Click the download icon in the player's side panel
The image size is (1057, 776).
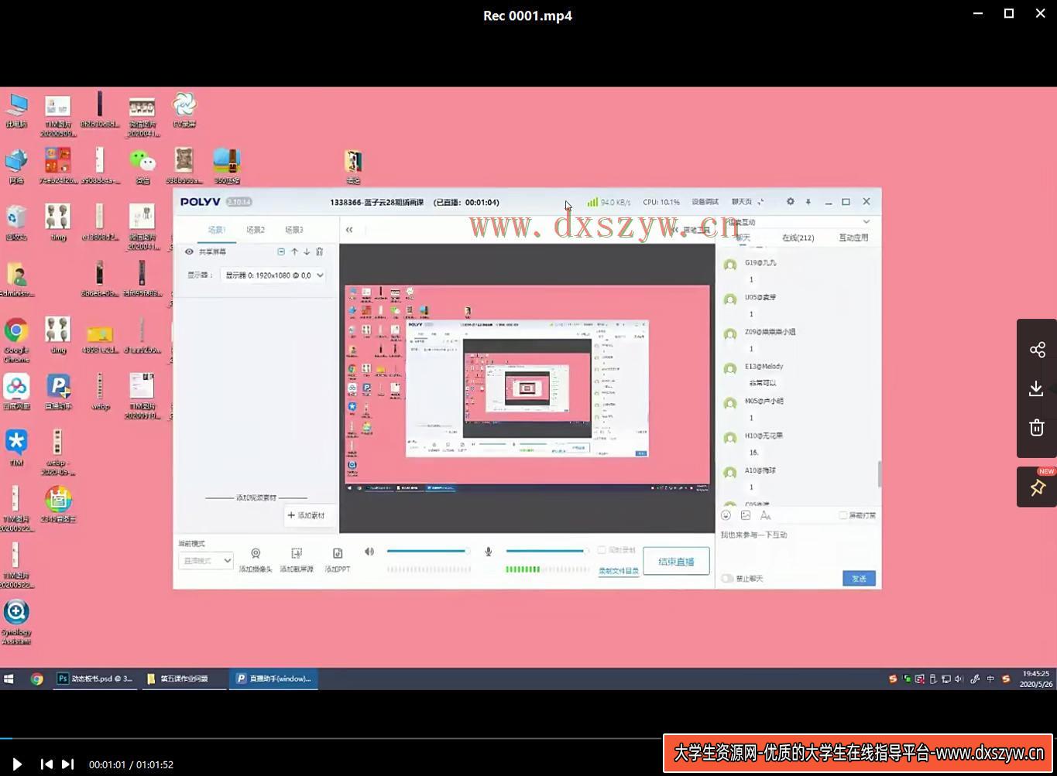tap(1037, 388)
